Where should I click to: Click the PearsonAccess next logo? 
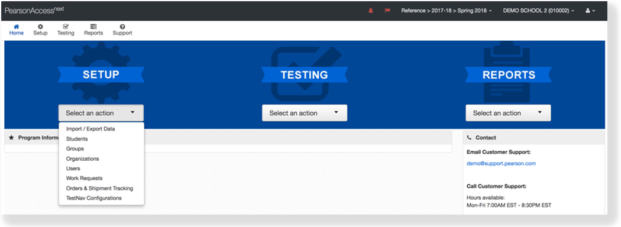click(x=34, y=11)
